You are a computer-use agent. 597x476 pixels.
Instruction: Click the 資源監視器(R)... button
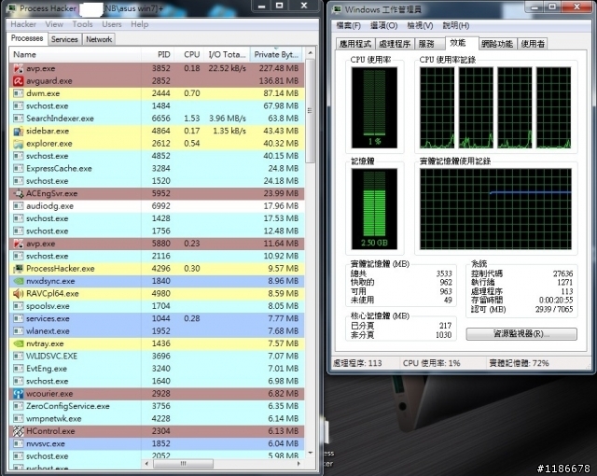pos(521,334)
